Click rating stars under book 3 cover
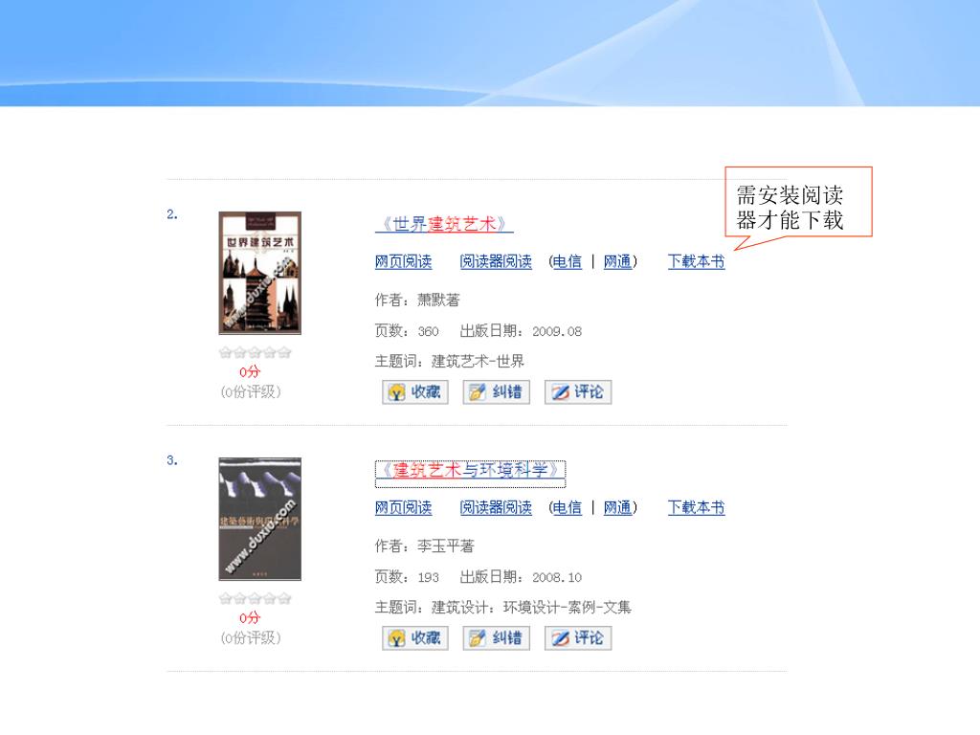Image resolution: width=980 pixels, height=735 pixels. click(255, 599)
